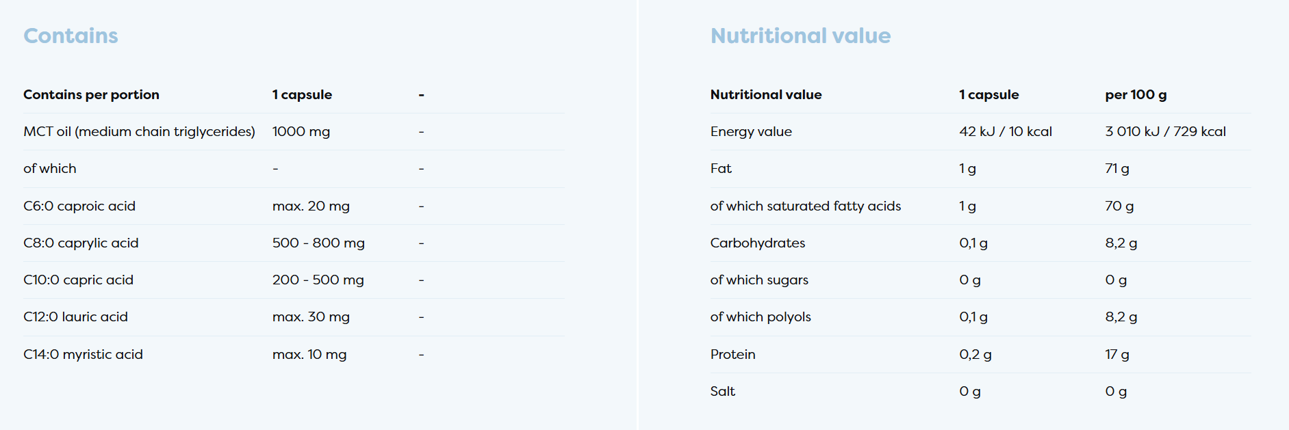The width and height of the screenshot is (1289, 430).
Task: Select C10:0 capric acid label
Action: click(x=78, y=280)
